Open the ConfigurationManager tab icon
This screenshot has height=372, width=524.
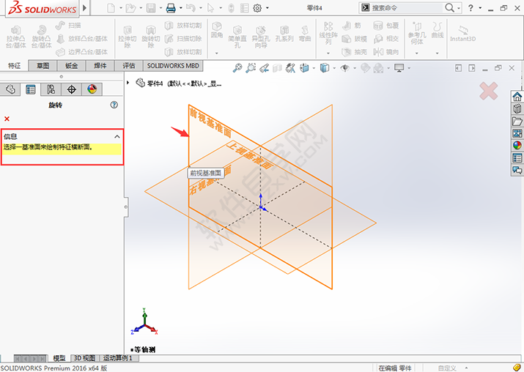point(51,89)
